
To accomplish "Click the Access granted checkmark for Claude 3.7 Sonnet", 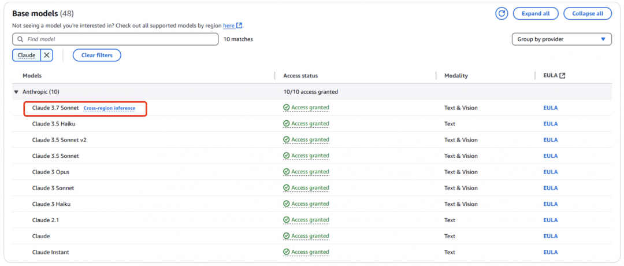I will point(287,108).
